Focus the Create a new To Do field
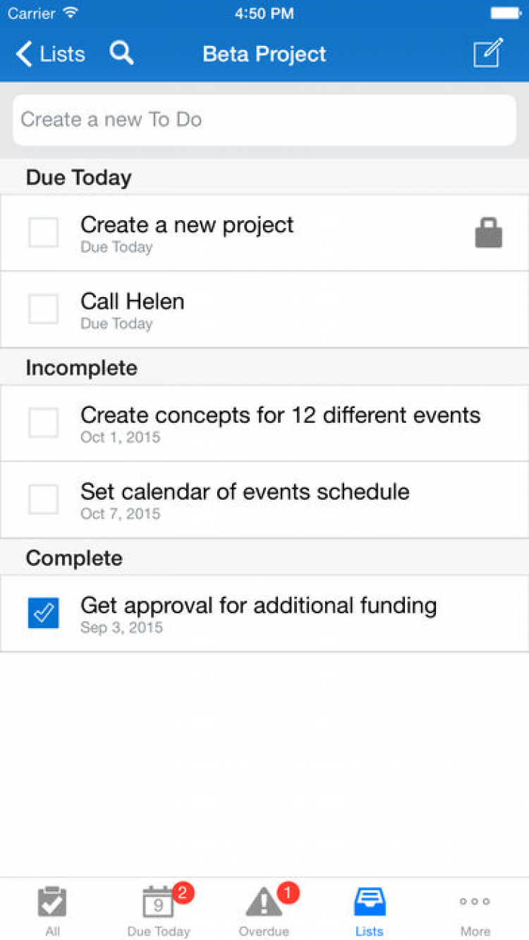This screenshot has height=940, width=529. click(264, 120)
